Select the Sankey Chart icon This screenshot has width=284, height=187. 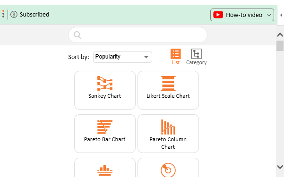click(105, 84)
